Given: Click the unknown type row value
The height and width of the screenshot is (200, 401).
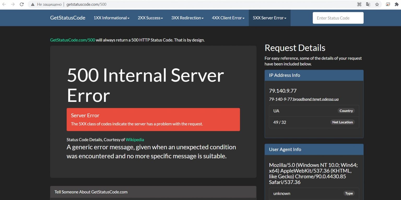Looking at the screenshot, I should [282, 193].
